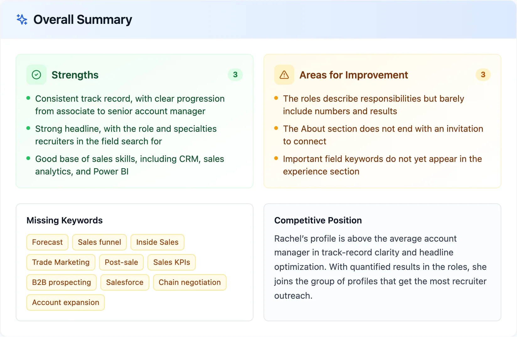
Task: Click the Post-sale keyword chip
Action: coord(121,262)
